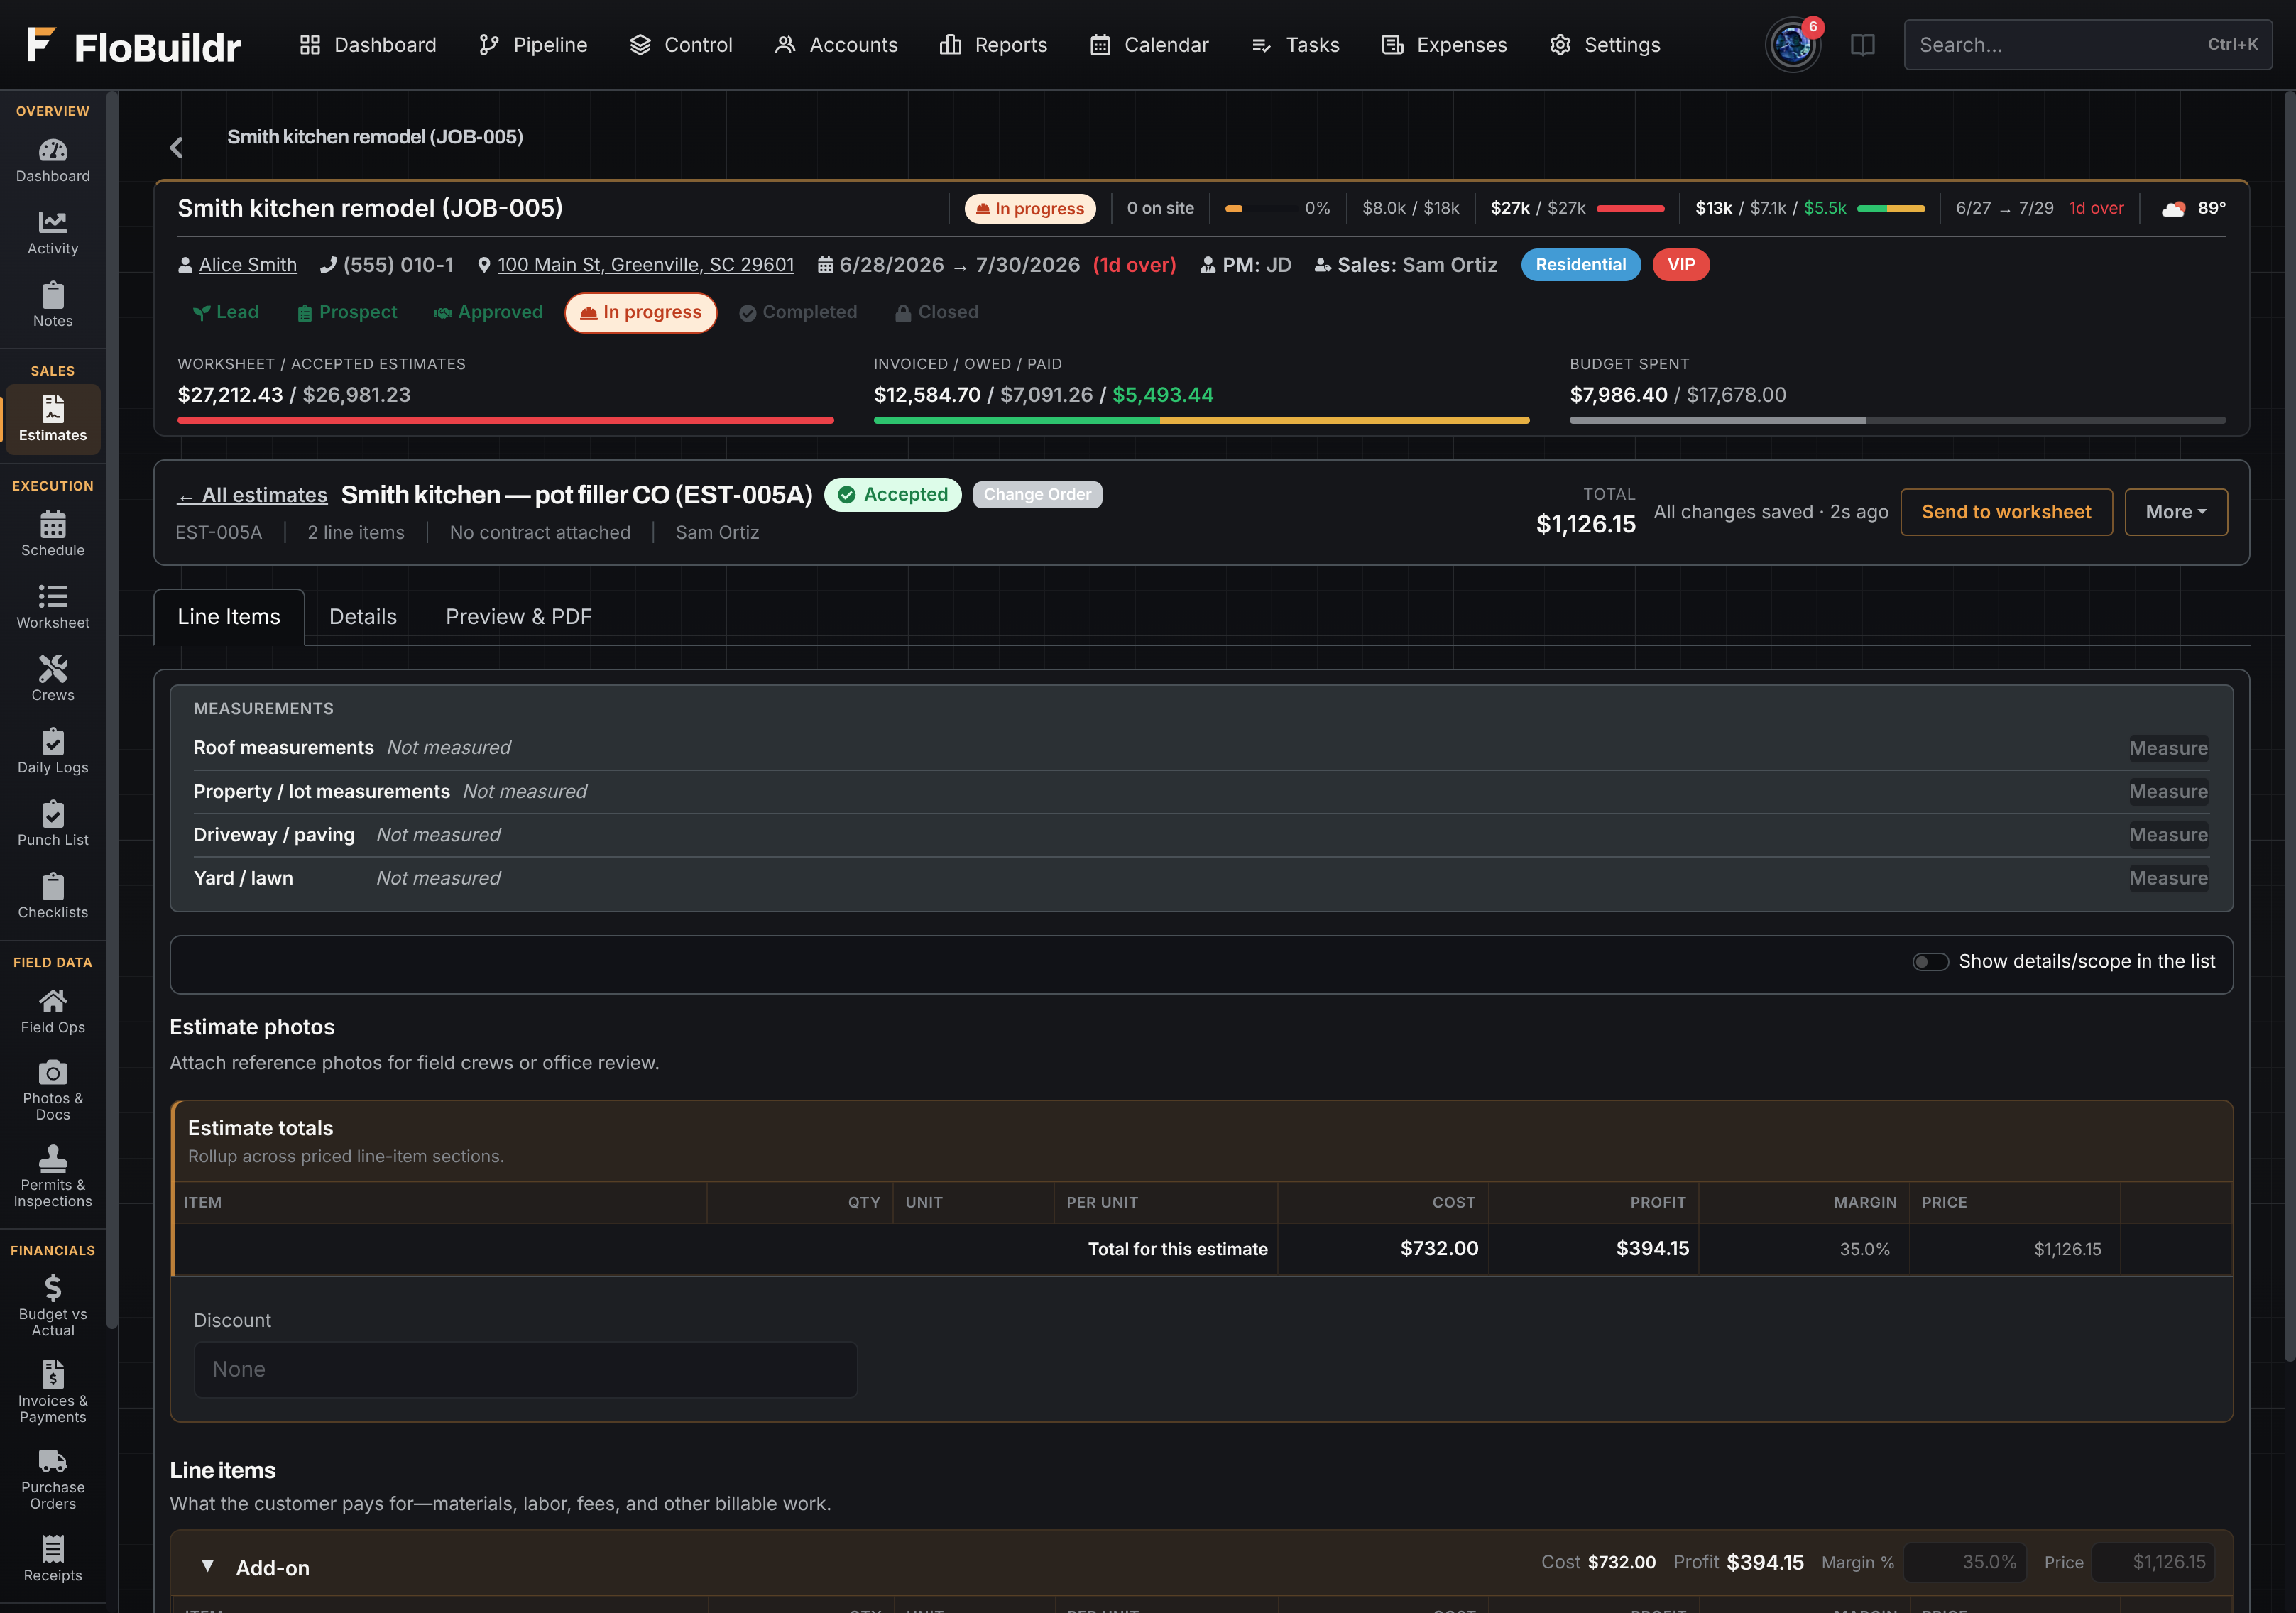This screenshot has width=2296, height=1613.
Task: Open Control in top navigation
Action: coord(681,45)
